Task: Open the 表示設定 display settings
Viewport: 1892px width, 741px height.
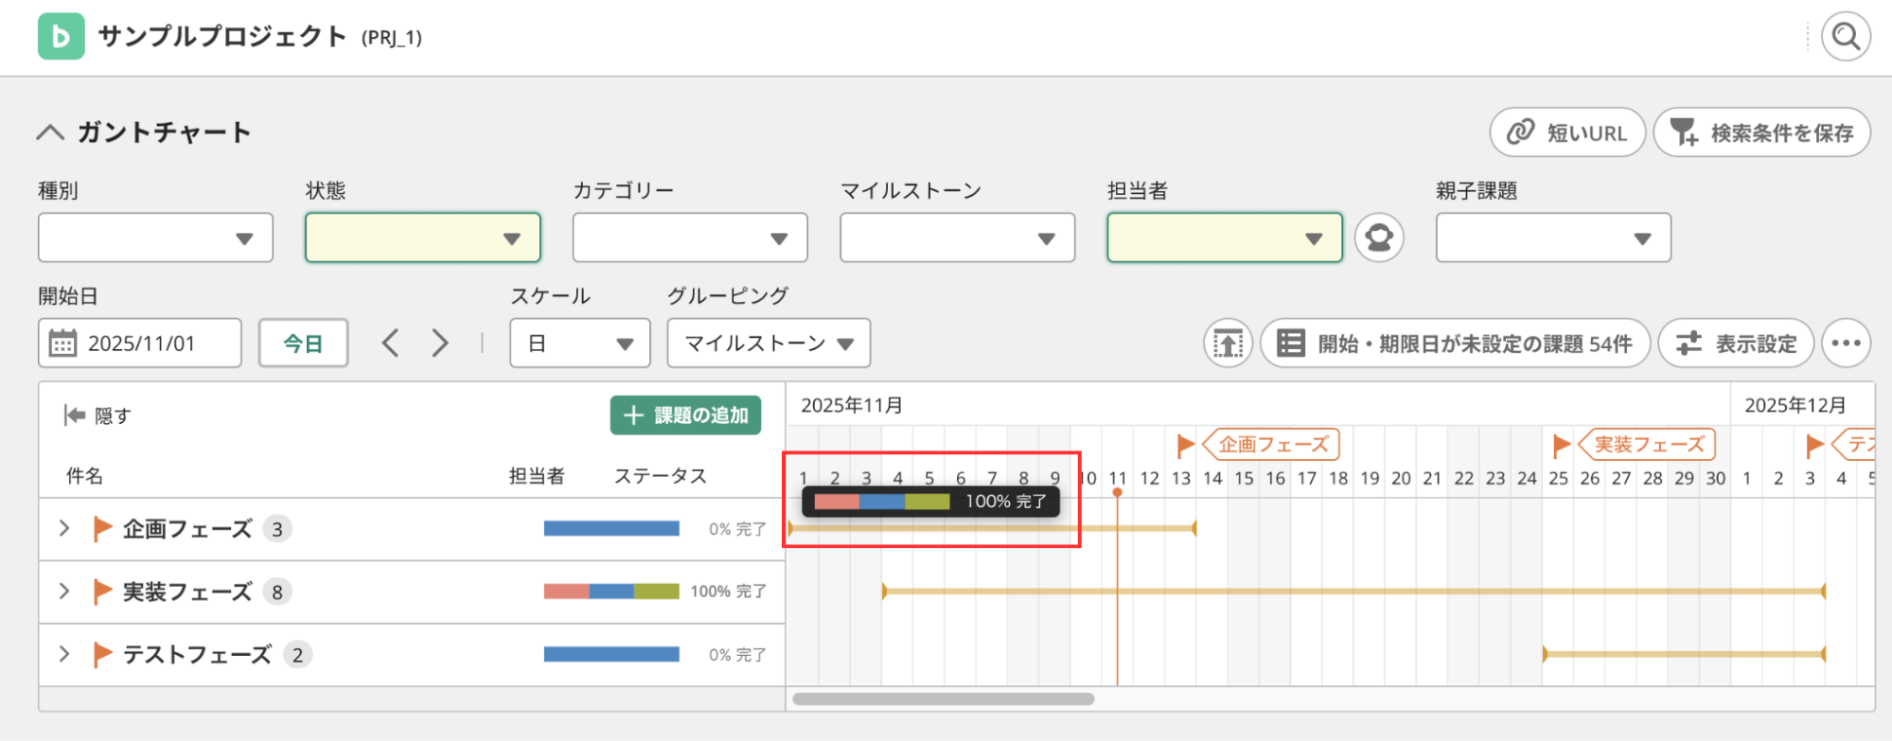Action: coord(1736,343)
